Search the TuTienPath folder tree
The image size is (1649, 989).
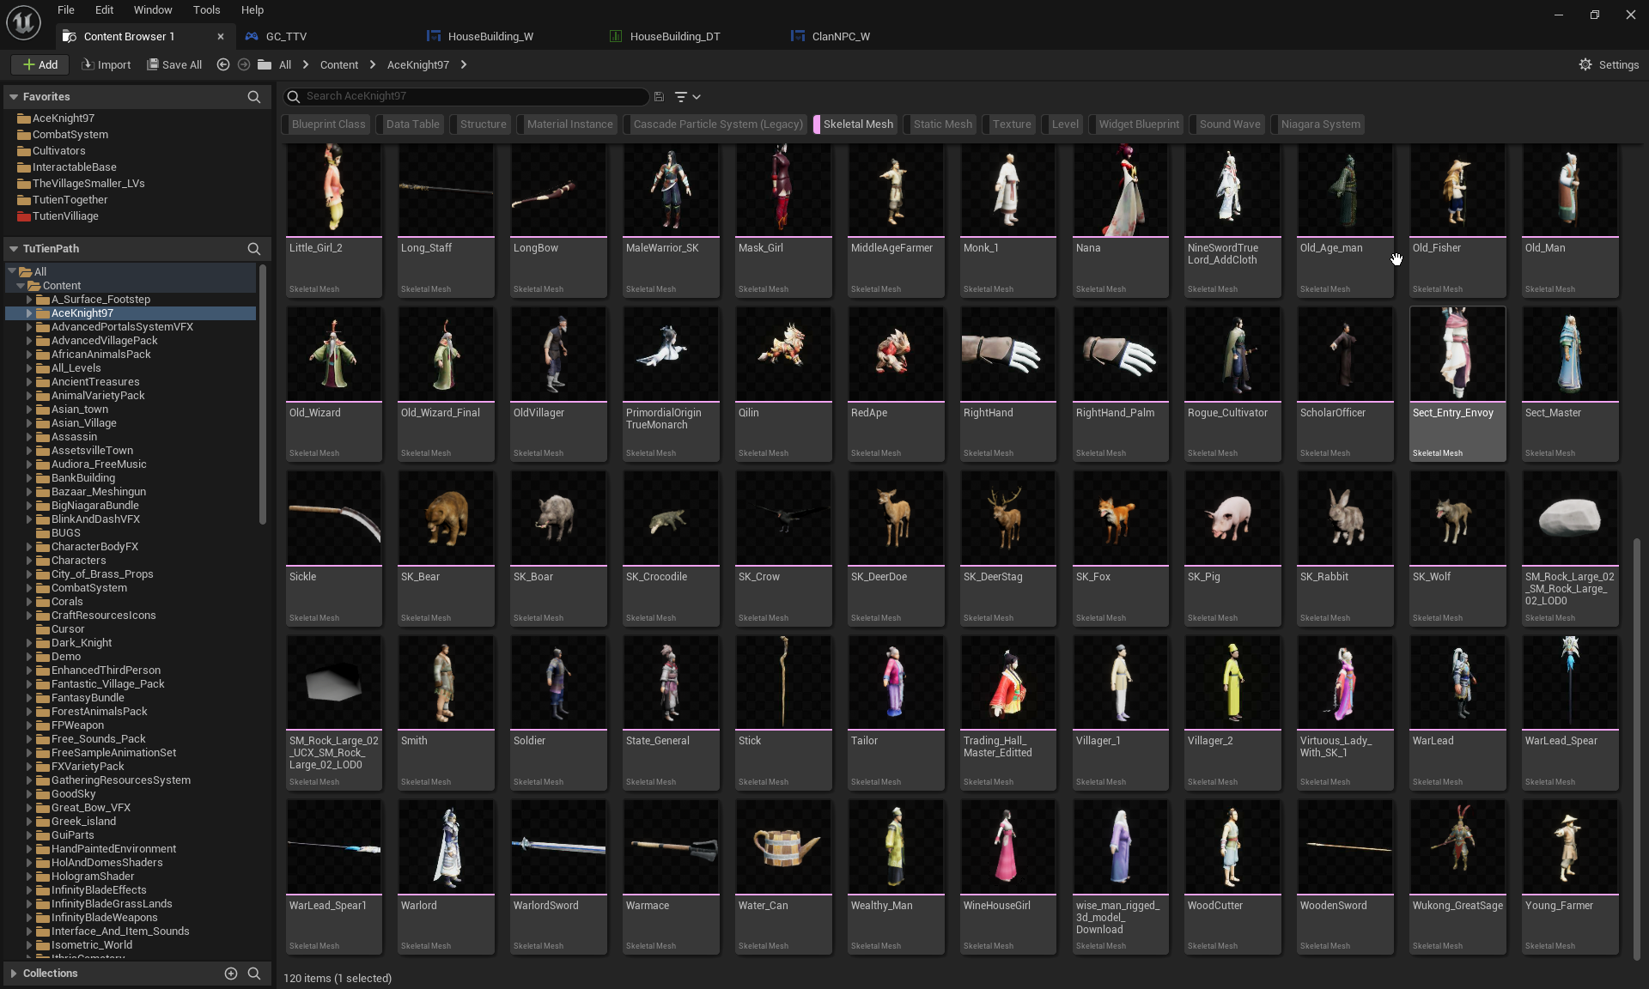[253, 249]
